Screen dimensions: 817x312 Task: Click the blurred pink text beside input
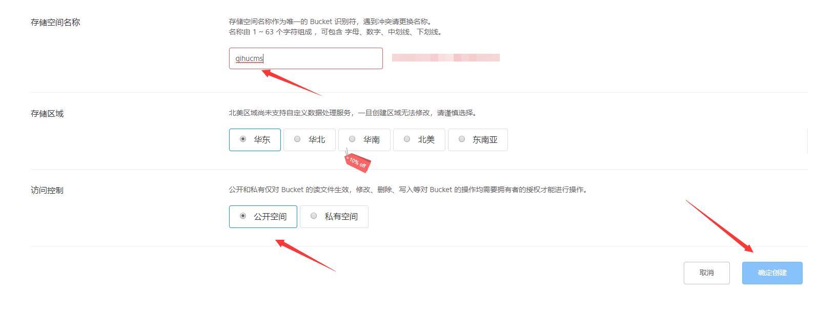click(446, 58)
